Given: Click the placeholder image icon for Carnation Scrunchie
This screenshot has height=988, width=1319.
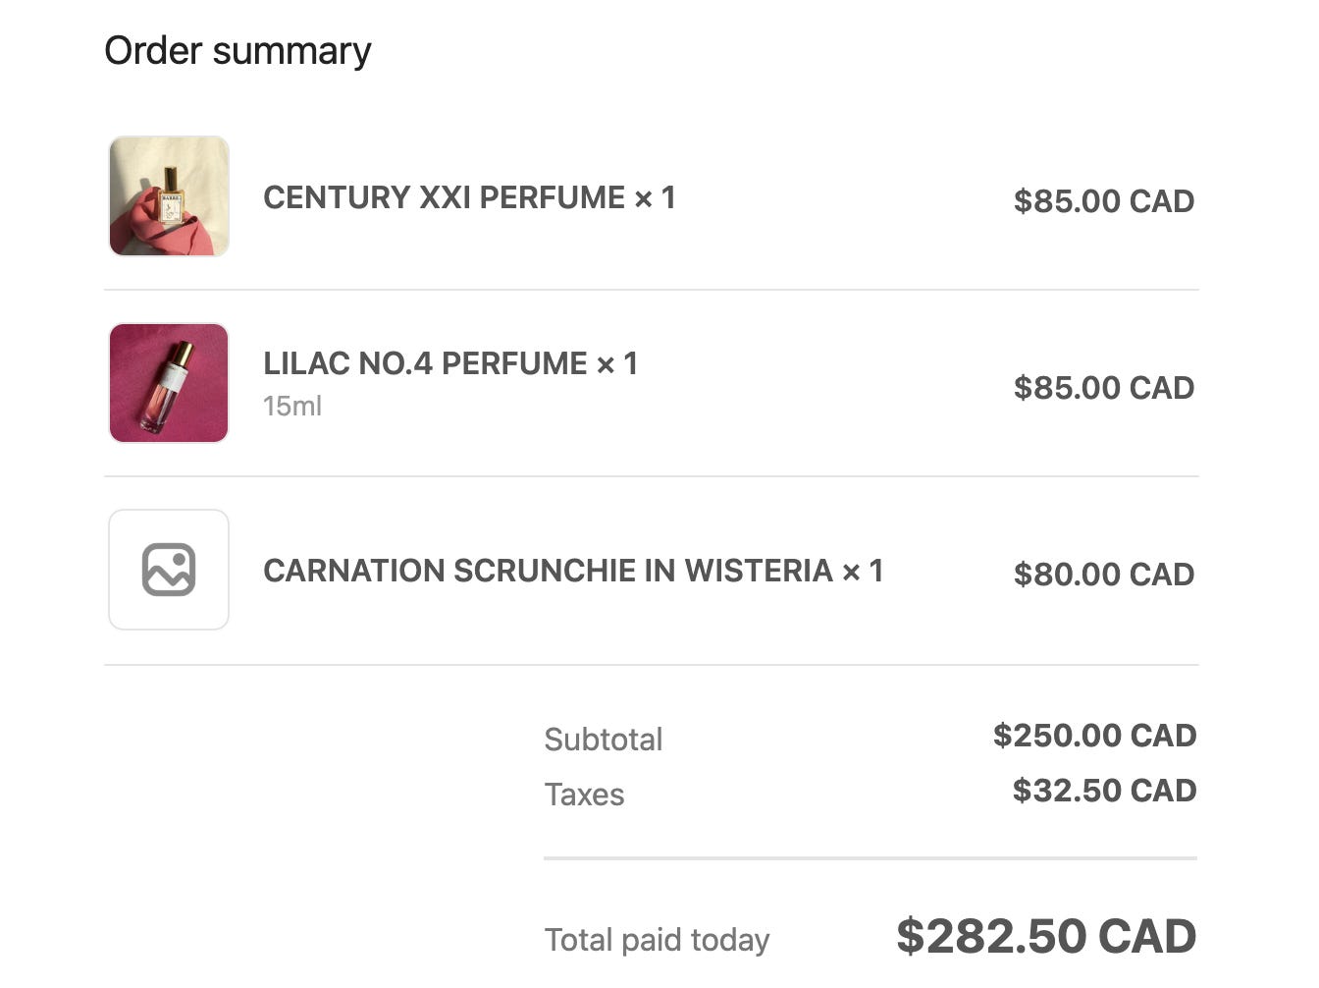Looking at the screenshot, I should (169, 570).
